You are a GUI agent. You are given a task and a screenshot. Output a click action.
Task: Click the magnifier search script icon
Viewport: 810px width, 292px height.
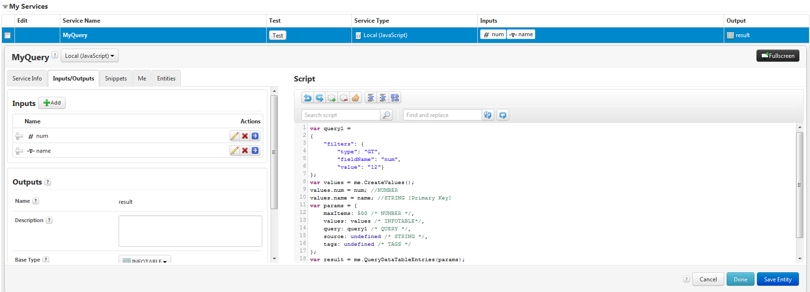click(x=386, y=115)
